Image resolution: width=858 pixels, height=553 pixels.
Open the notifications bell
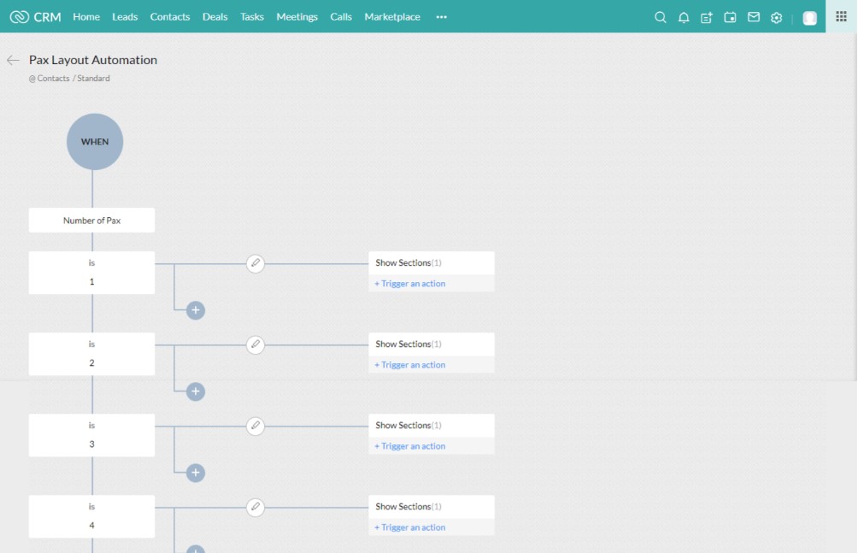point(684,17)
